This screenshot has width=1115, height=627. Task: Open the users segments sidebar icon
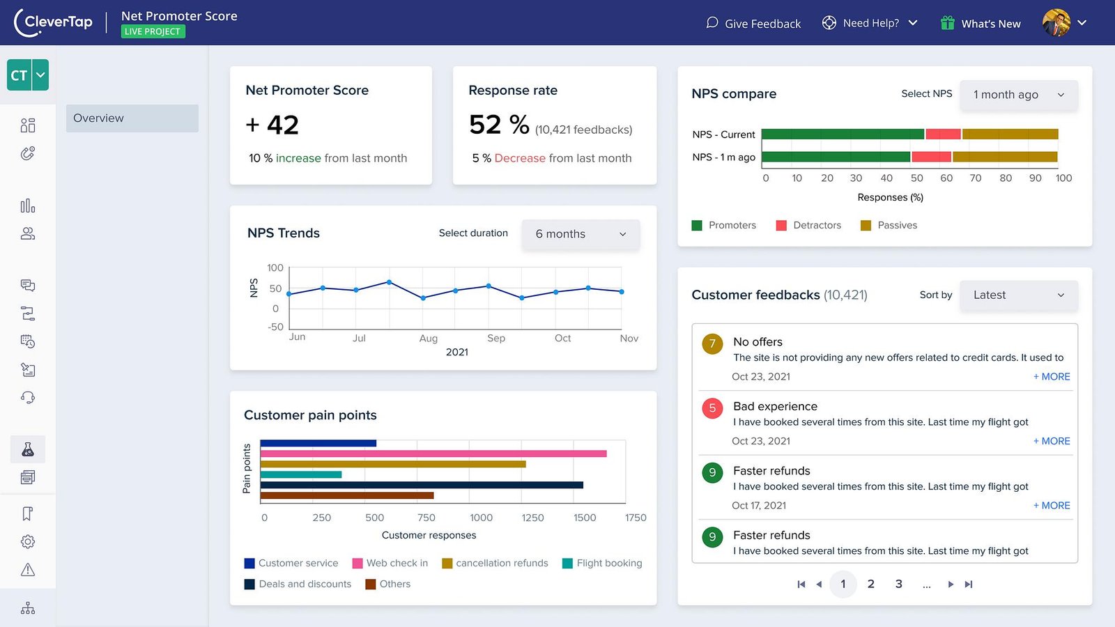coord(28,233)
